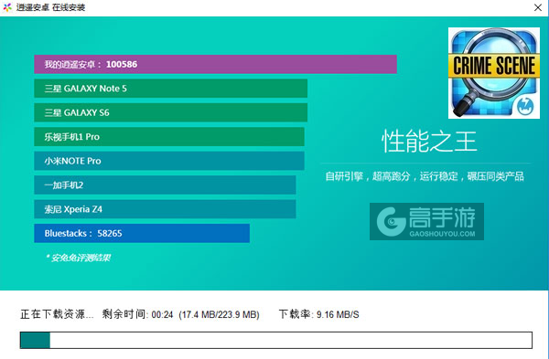549x359 pixels.
Task: Select the 小米NOTE Pro bar
Action: (x=169, y=161)
